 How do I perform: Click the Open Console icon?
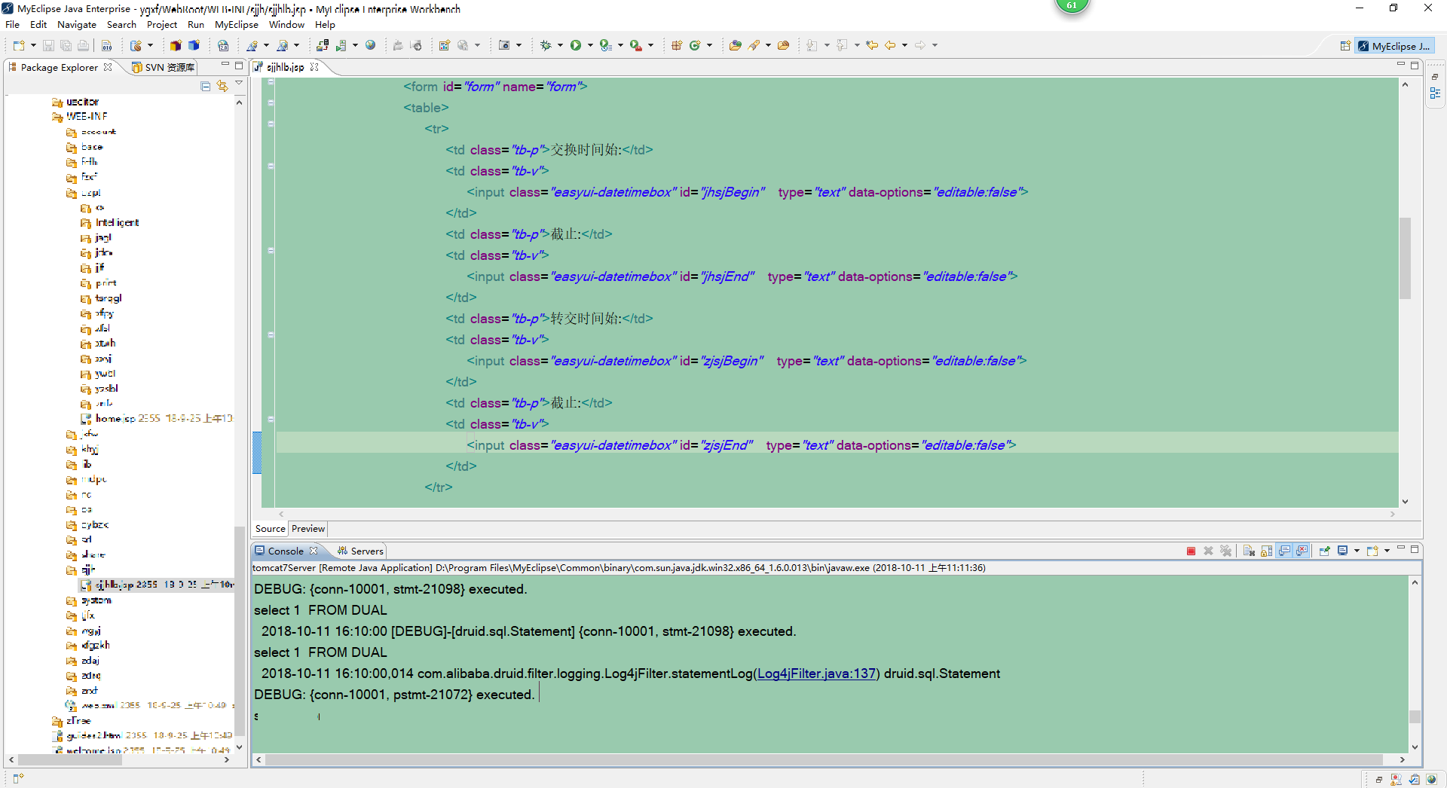point(1372,551)
